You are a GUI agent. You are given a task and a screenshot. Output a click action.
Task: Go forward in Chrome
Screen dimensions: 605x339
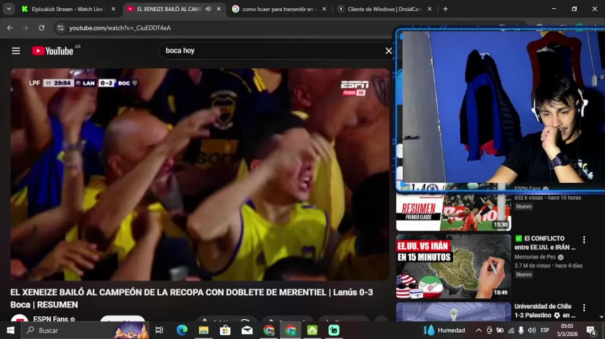click(25, 28)
